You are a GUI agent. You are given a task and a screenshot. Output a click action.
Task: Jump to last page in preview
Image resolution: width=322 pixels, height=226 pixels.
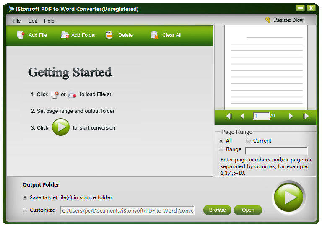tap(306, 116)
